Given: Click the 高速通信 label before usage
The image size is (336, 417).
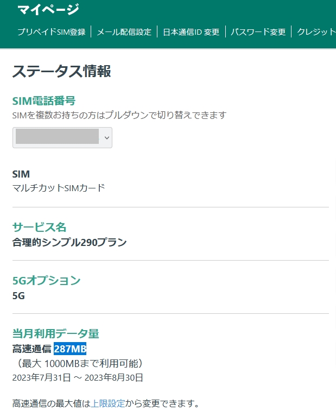Looking at the screenshot, I should [x=31, y=349].
